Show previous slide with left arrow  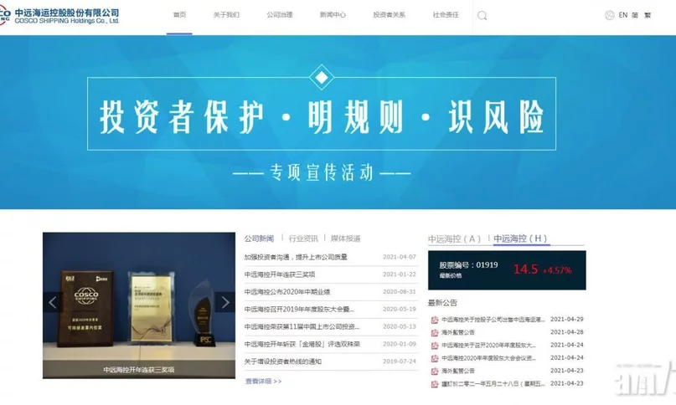53,302
